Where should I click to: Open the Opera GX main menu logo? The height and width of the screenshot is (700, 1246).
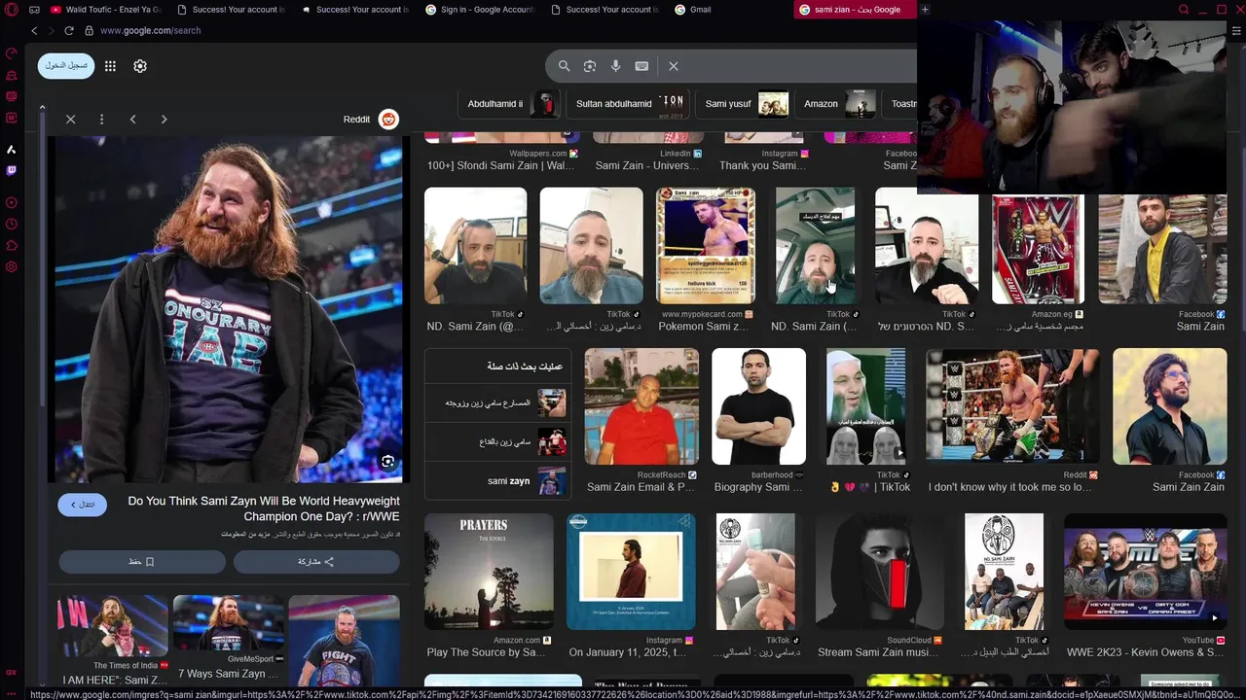click(x=11, y=10)
